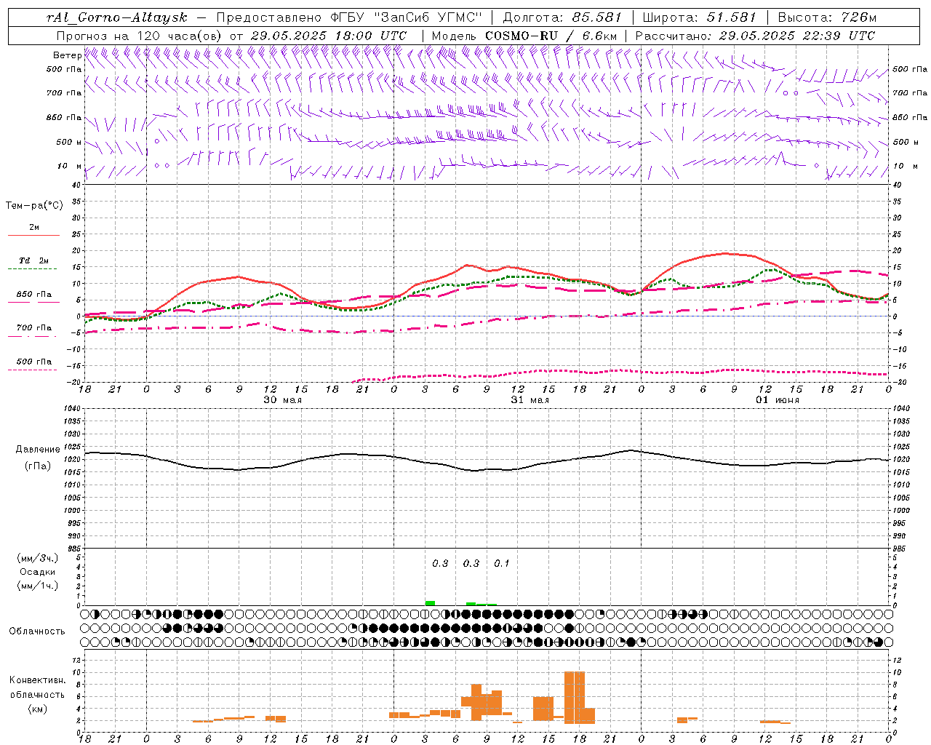Click the elevation value 726м
931x745 pixels.
coord(858,17)
